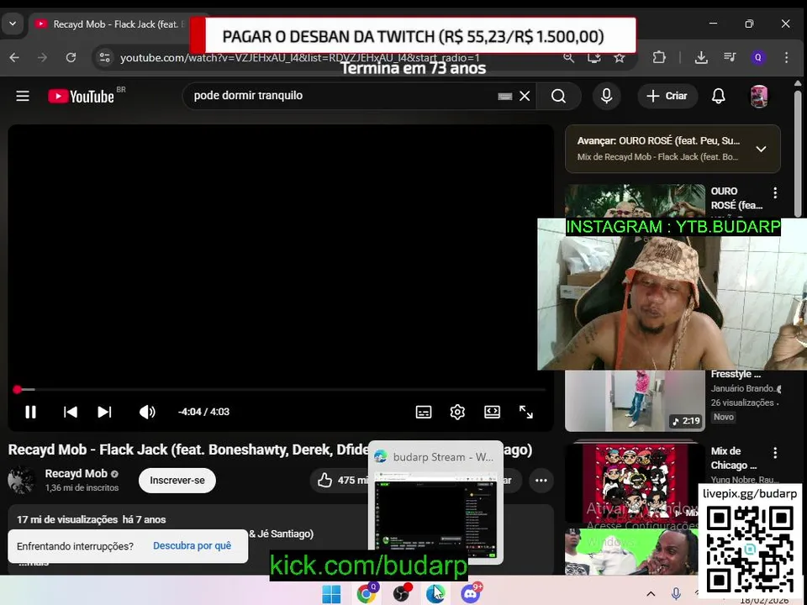Open Januário Brando channel text
This screenshot has height=605, width=807.
point(742,388)
